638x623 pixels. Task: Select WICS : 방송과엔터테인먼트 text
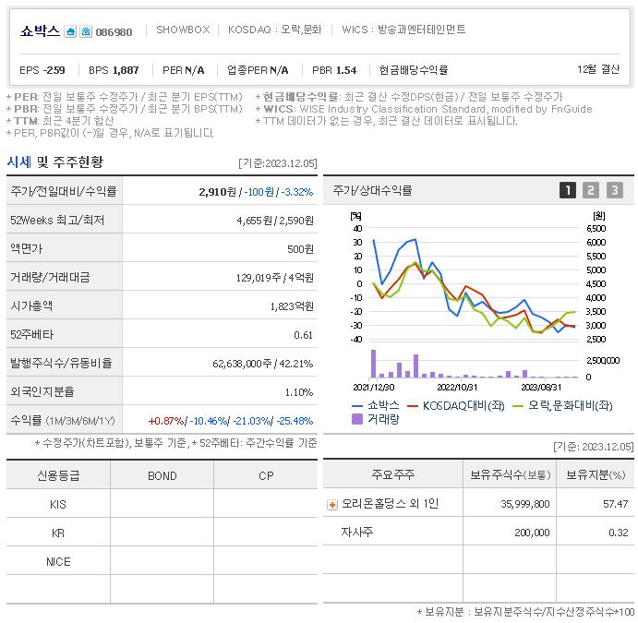(x=403, y=30)
